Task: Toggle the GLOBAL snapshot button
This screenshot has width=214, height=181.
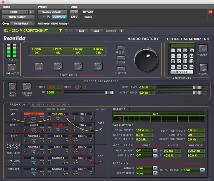Action: click(203, 67)
